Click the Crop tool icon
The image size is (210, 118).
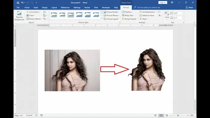click(167, 13)
